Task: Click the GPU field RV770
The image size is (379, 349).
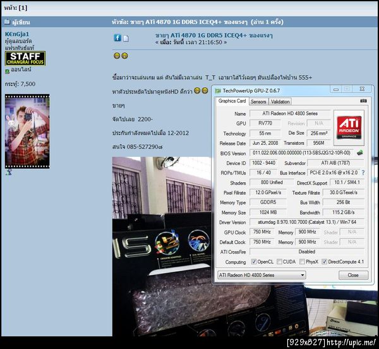Action: [265, 123]
